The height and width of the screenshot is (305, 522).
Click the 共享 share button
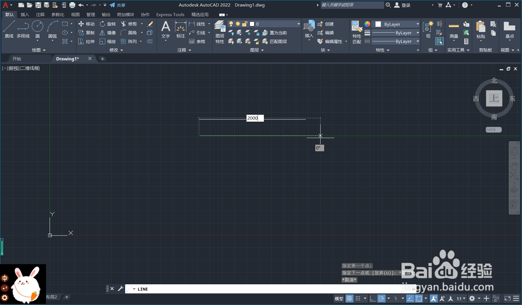click(118, 5)
